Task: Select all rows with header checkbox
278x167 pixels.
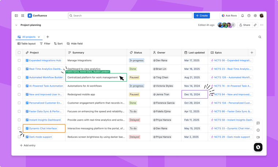Action: [19, 53]
